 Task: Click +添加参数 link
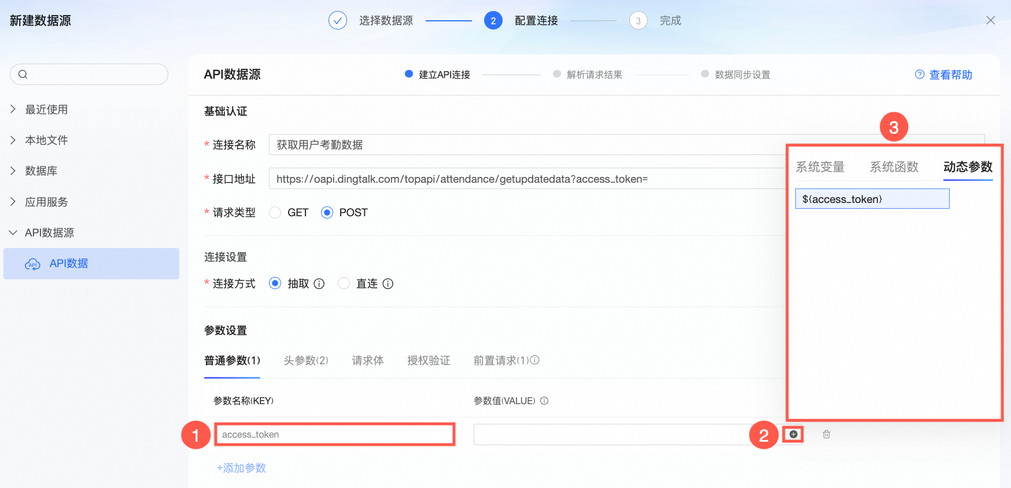click(241, 468)
